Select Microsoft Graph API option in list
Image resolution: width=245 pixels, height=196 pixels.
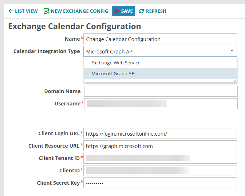pos(113,73)
